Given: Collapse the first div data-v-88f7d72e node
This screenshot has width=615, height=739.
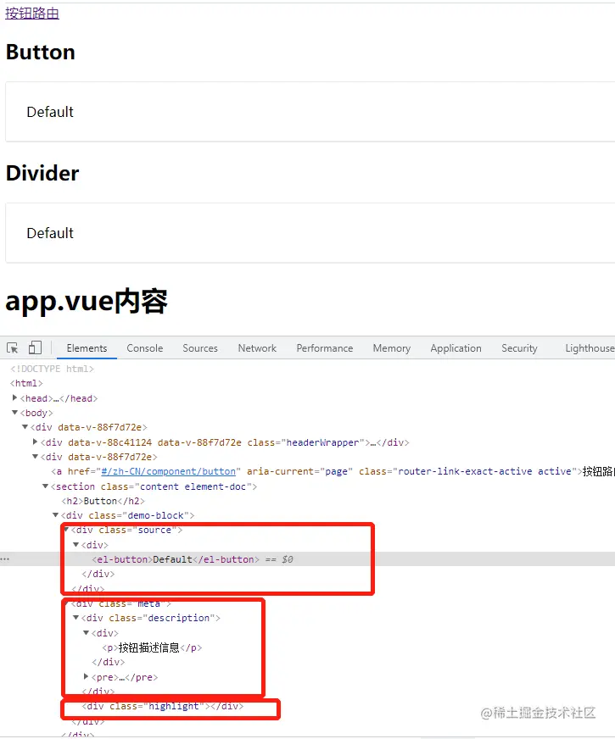Looking at the screenshot, I should click(25, 427).
